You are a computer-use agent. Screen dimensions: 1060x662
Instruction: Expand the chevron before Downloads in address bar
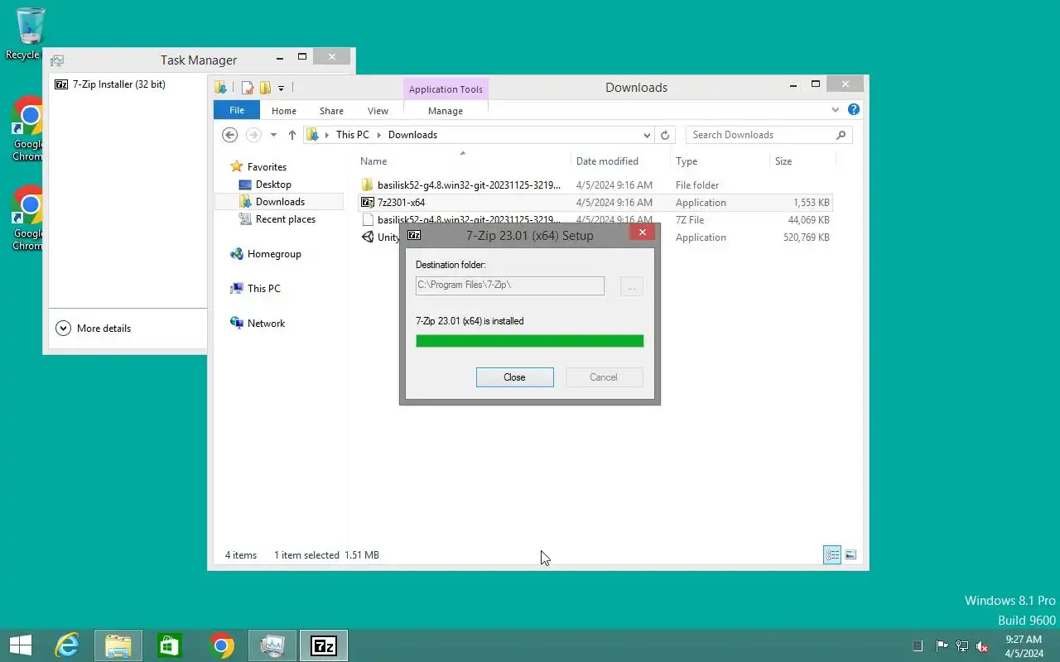(x=379, y=135)
